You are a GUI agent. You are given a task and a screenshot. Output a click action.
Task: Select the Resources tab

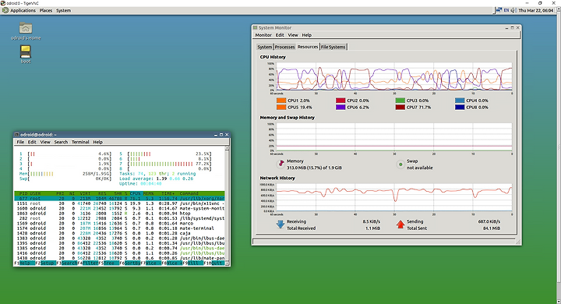308,47
